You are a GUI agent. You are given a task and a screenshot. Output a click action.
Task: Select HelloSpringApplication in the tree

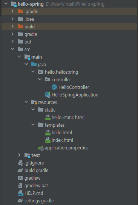pos(75,95)
